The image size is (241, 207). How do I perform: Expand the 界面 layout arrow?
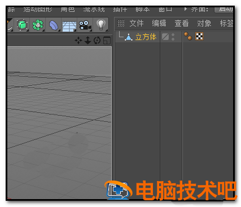click(x=186, y=9)
